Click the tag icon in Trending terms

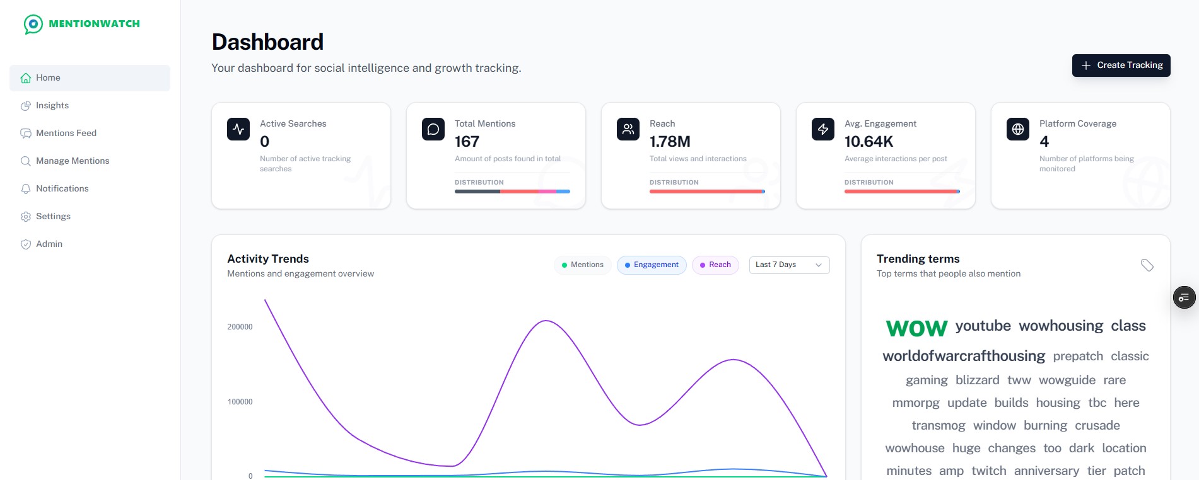1147,265
